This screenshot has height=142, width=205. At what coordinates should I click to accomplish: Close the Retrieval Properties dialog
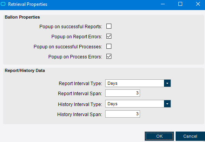tap(198, 4)
